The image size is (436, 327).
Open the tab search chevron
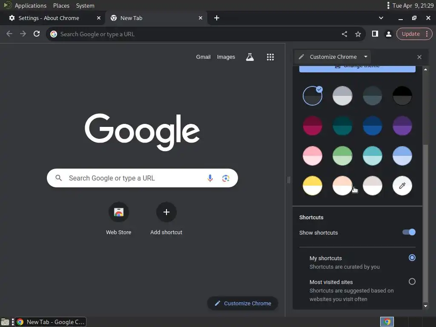[x=381, y=18]
